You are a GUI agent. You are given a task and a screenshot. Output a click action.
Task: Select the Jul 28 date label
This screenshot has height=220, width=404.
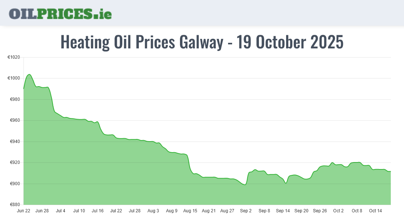click(x=135, y=211)
